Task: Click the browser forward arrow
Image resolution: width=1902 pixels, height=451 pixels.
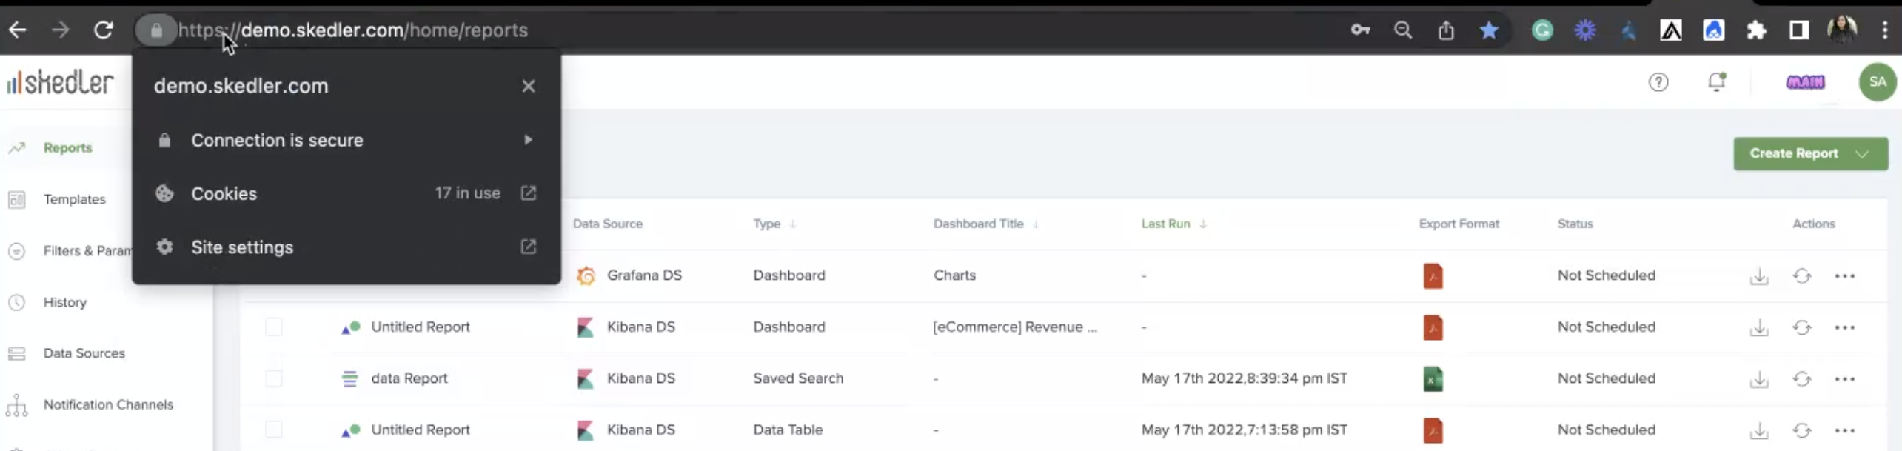Action: pos(61,30)
